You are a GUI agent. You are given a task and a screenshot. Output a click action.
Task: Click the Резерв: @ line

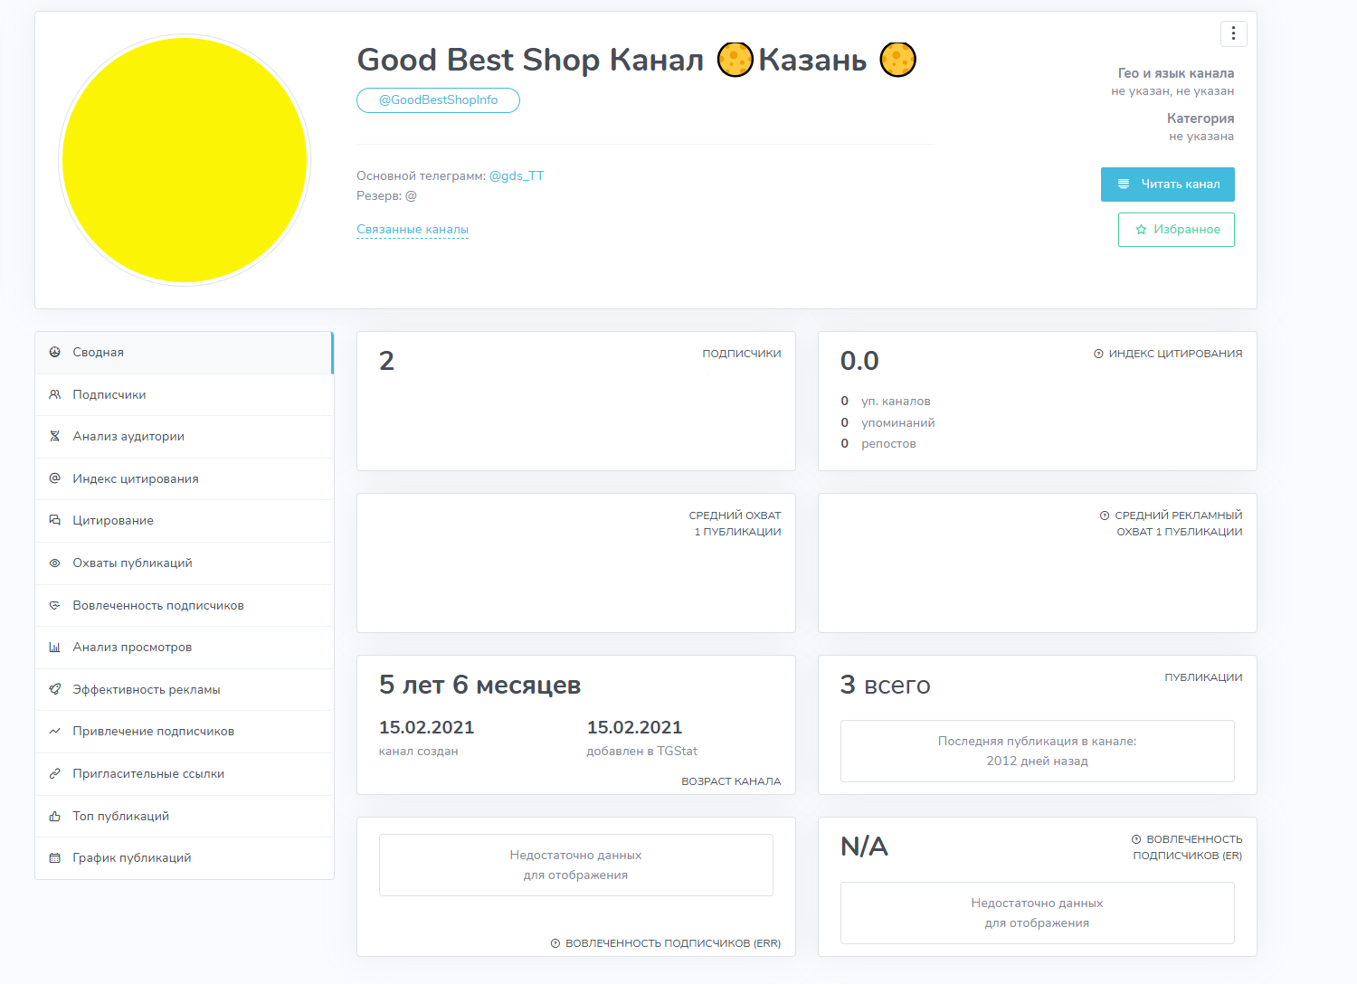[386, 196]
